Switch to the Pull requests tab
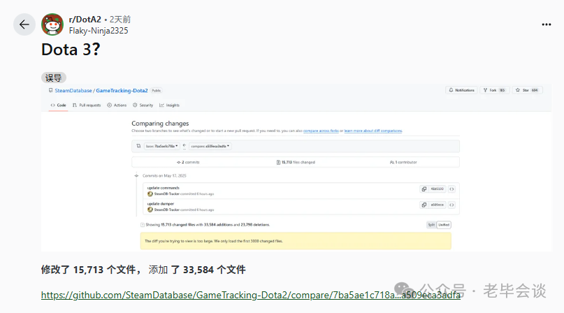 click(87, 105)
